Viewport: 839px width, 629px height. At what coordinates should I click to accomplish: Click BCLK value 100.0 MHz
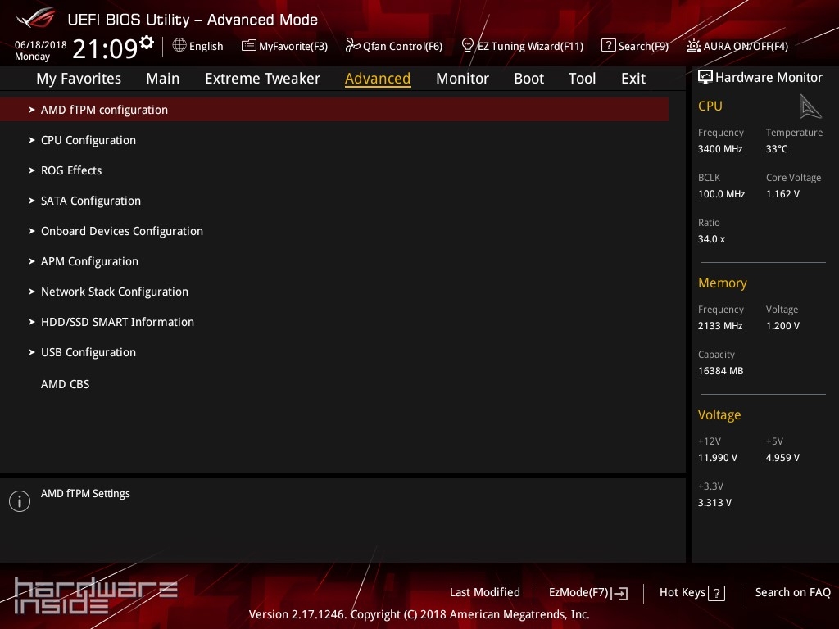pyautogui.click(x=721, y=194)
